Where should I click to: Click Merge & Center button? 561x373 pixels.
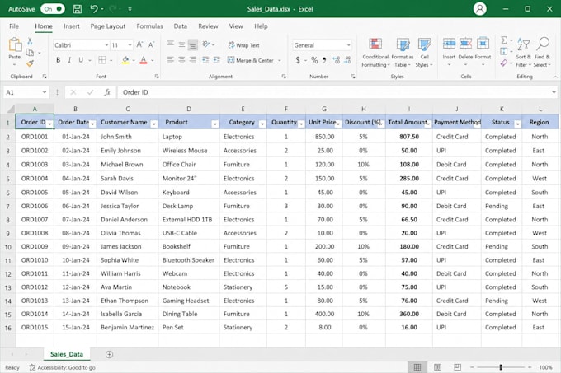[251, 60]
